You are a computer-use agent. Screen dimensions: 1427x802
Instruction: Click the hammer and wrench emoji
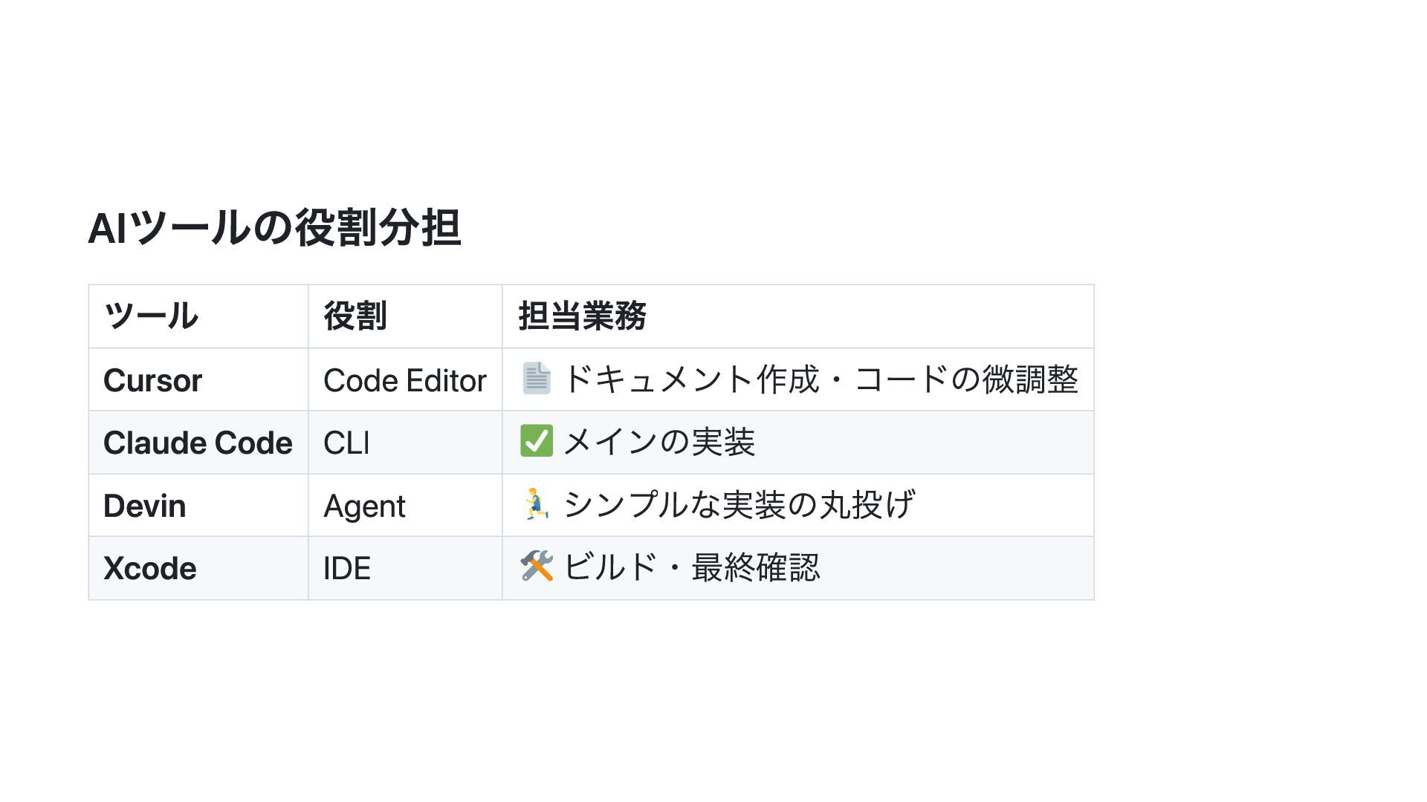(x=537, y=567)
